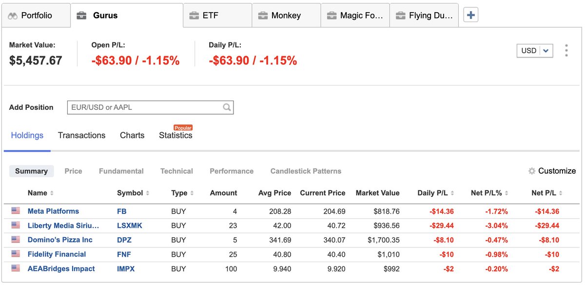Open the Monkey portfolio tab

287,16
